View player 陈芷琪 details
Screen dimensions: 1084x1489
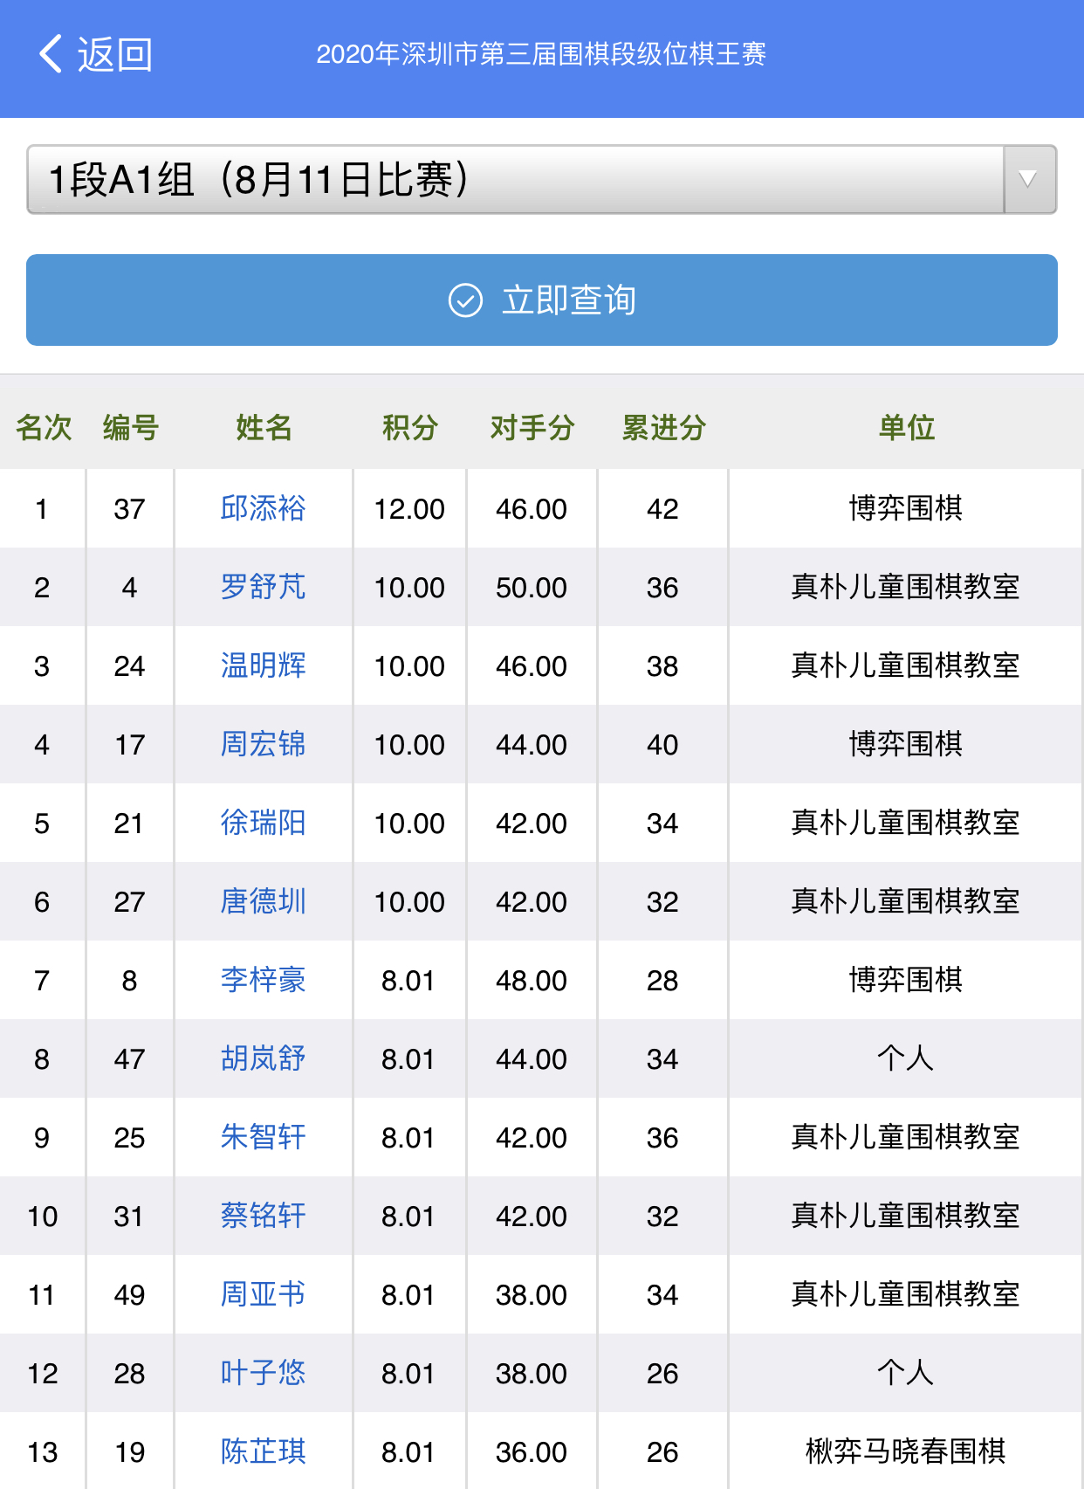click(263, 1451)
